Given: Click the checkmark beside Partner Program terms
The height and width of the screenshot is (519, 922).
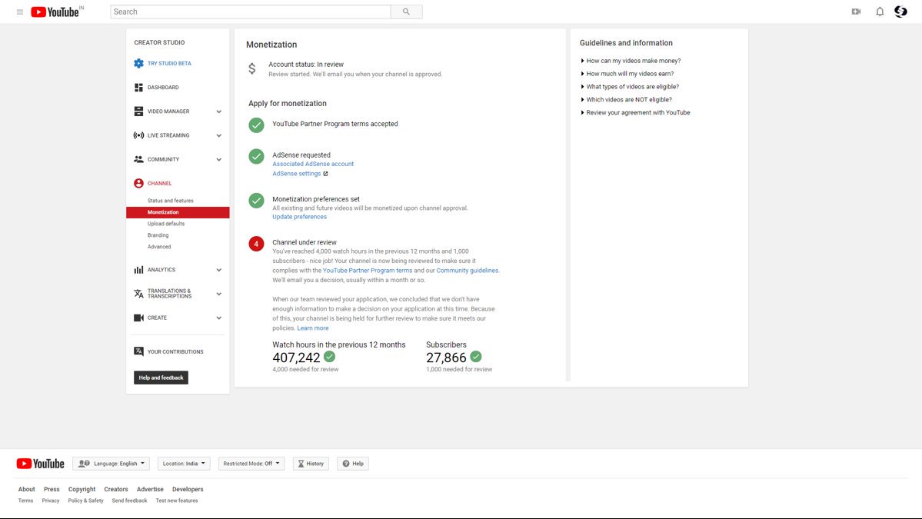Looking at the screenshot, I should (x=256, y=125).
